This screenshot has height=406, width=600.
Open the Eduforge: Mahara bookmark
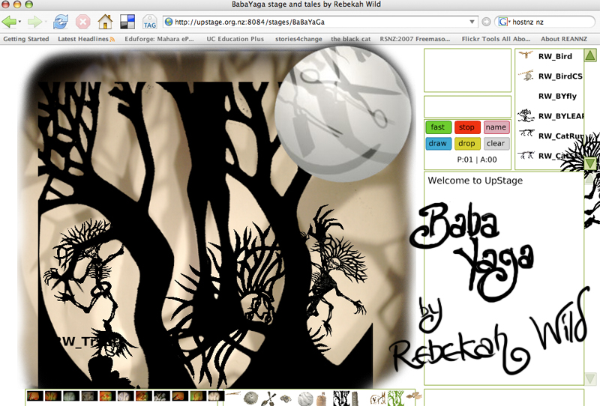click(x=159, y=39)
